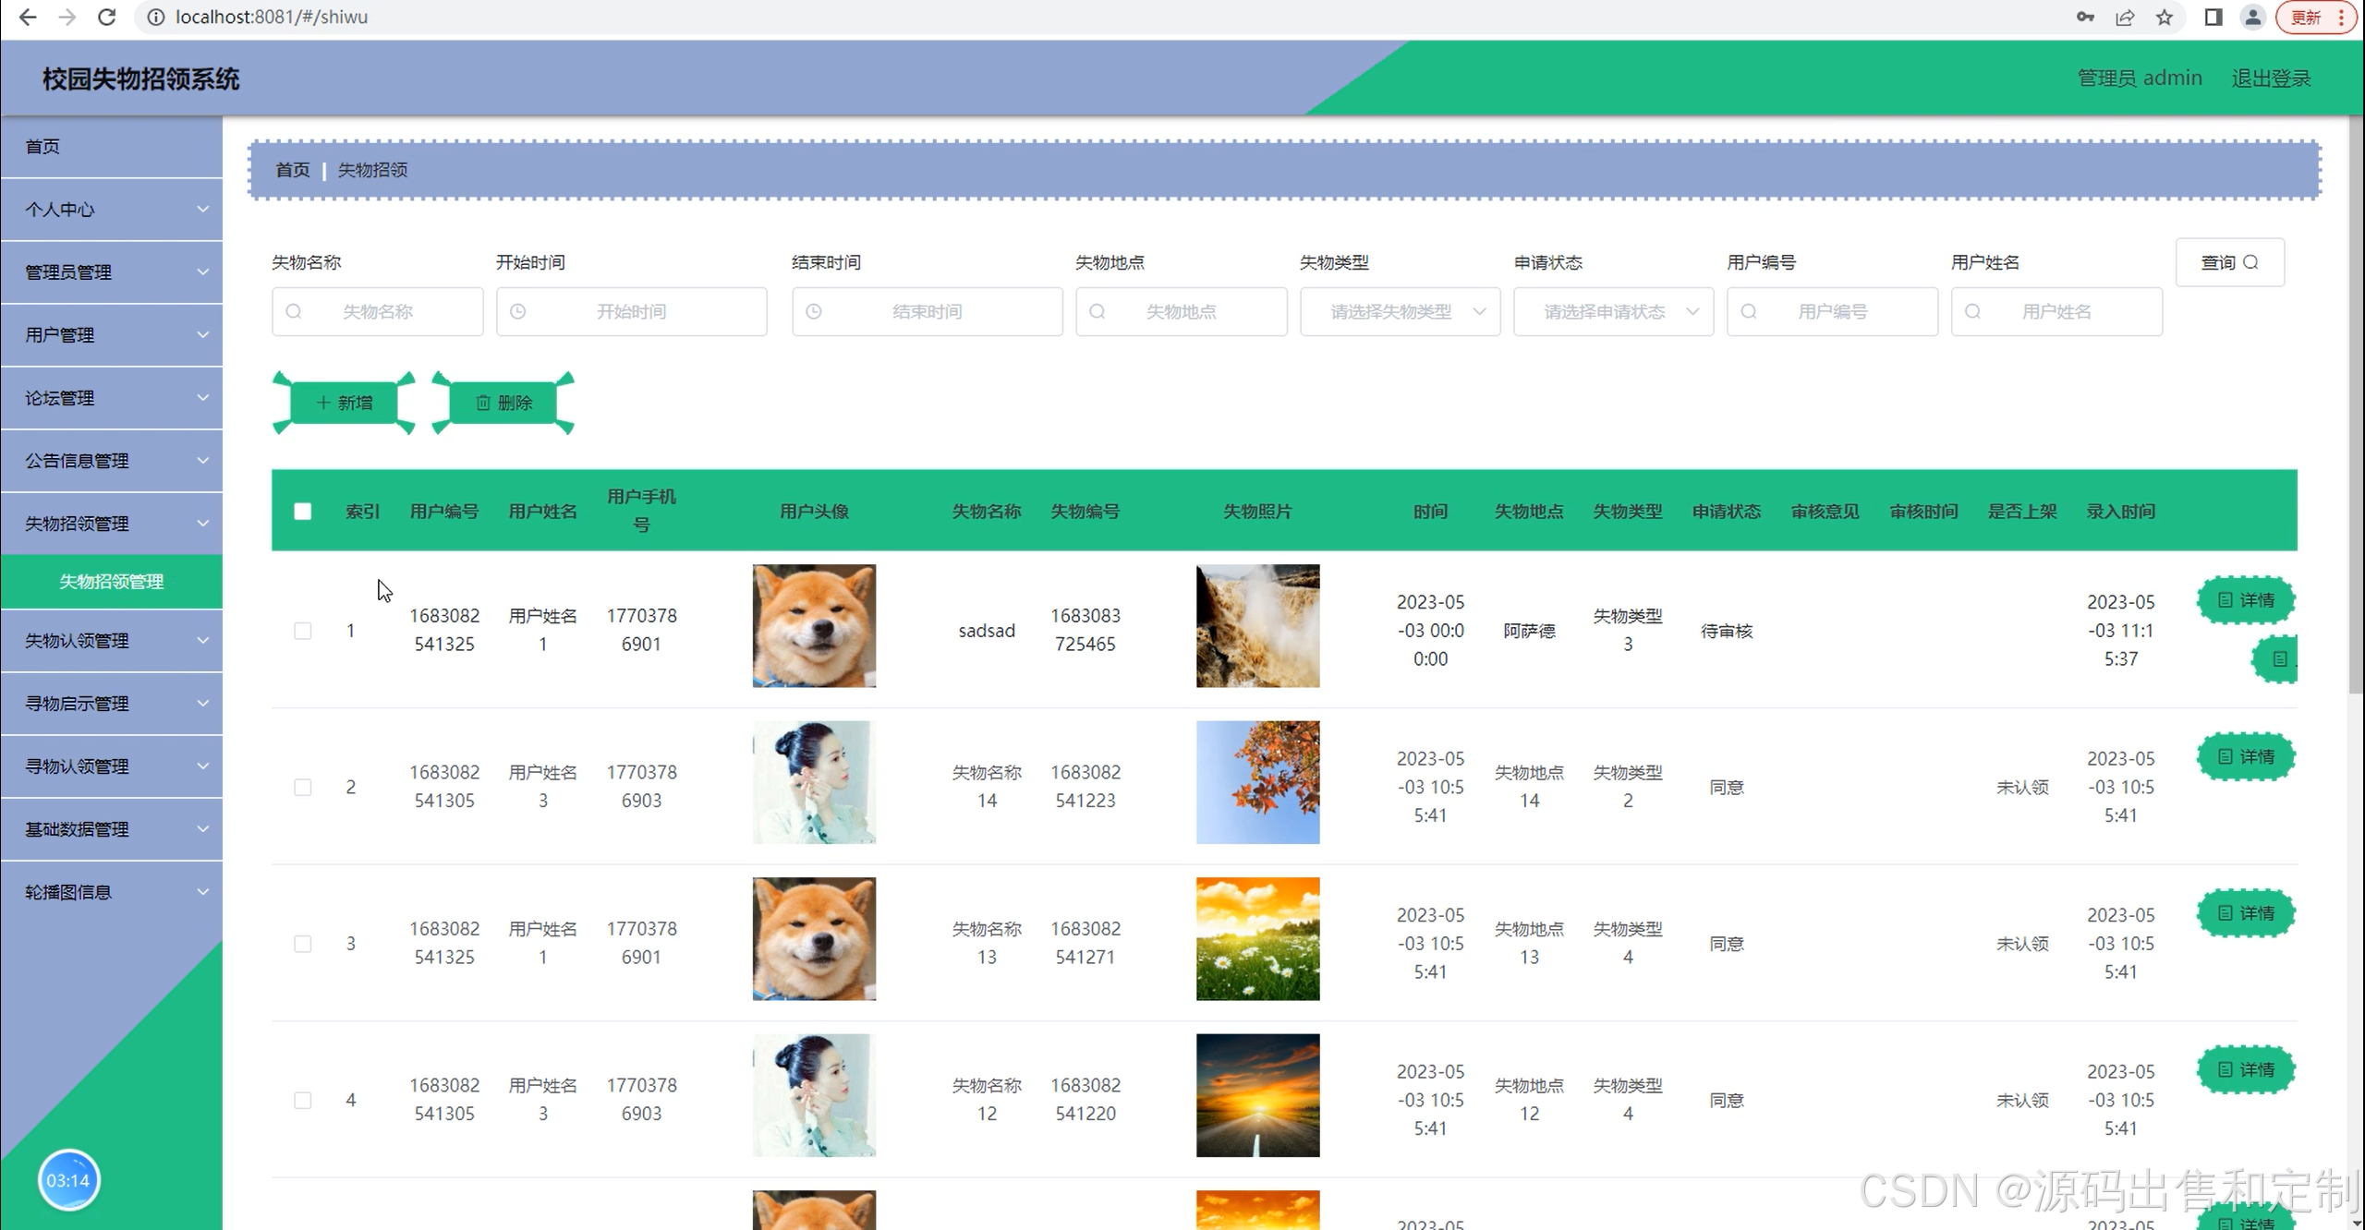Open the 请选择申请状态 dropdown
The image size is (2365, 1230).
(1613, 311)
